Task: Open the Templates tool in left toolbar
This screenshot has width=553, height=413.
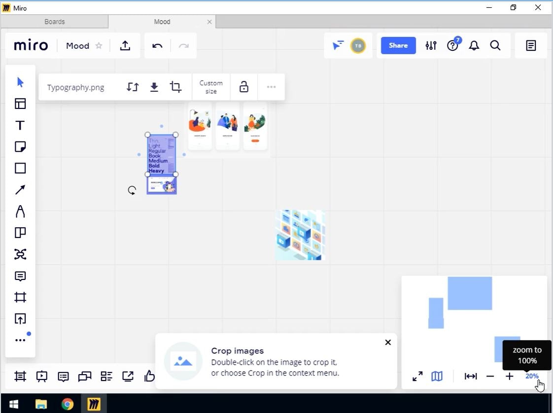Action: coord(20,103)
